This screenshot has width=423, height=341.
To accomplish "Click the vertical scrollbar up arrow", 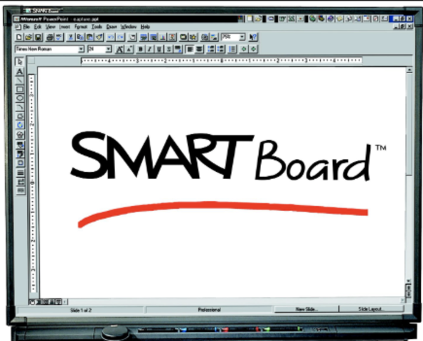I will pos(409,70).
